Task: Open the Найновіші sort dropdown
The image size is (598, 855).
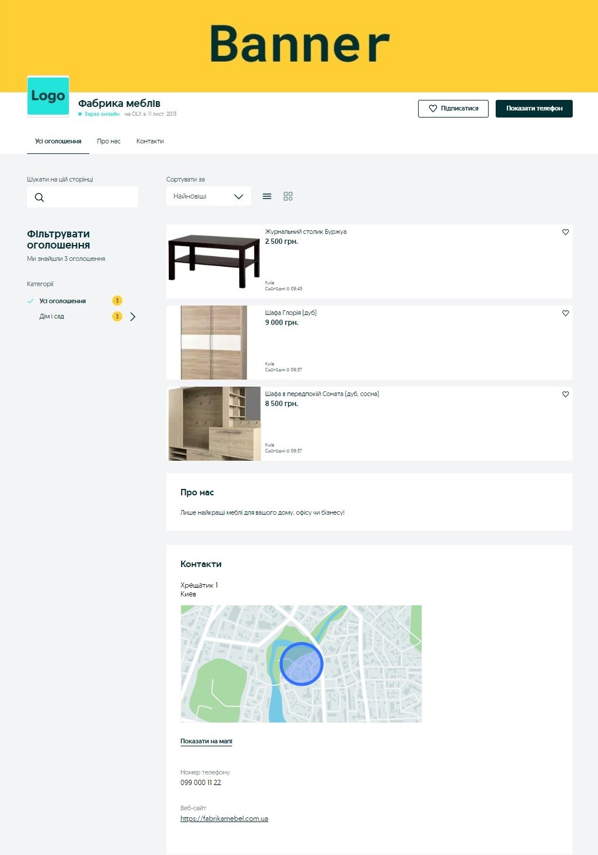Action: click(x=208, y=196)
